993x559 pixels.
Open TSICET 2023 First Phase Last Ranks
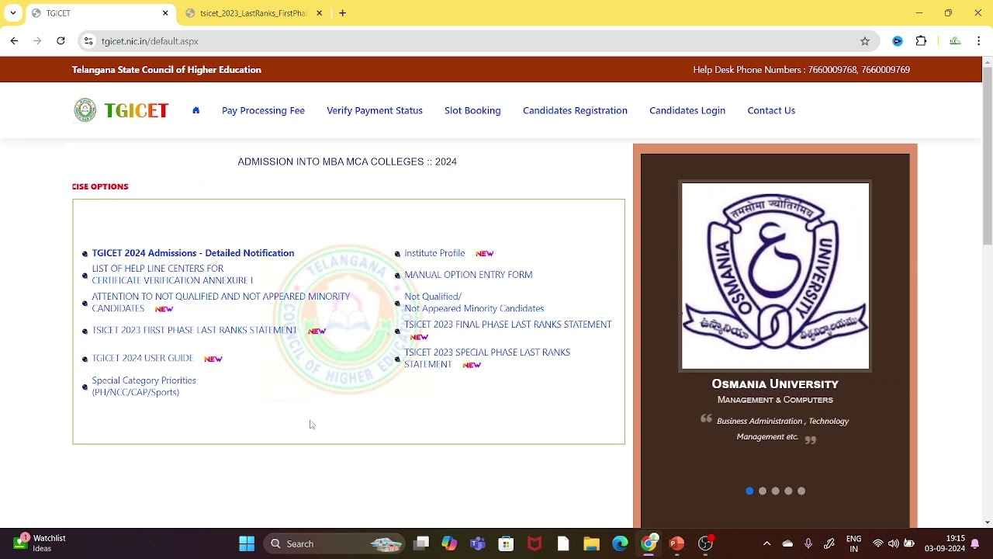click(194, 330)
